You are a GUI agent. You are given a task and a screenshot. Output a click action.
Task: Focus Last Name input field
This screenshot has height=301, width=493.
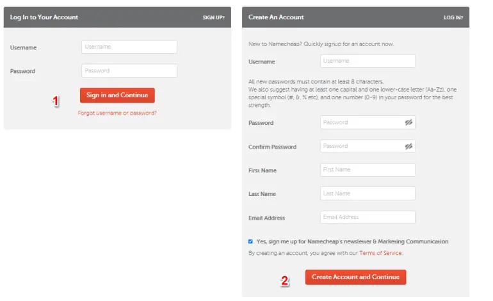click(368, 193)
